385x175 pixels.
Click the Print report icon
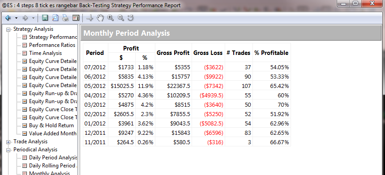[65, 17]
